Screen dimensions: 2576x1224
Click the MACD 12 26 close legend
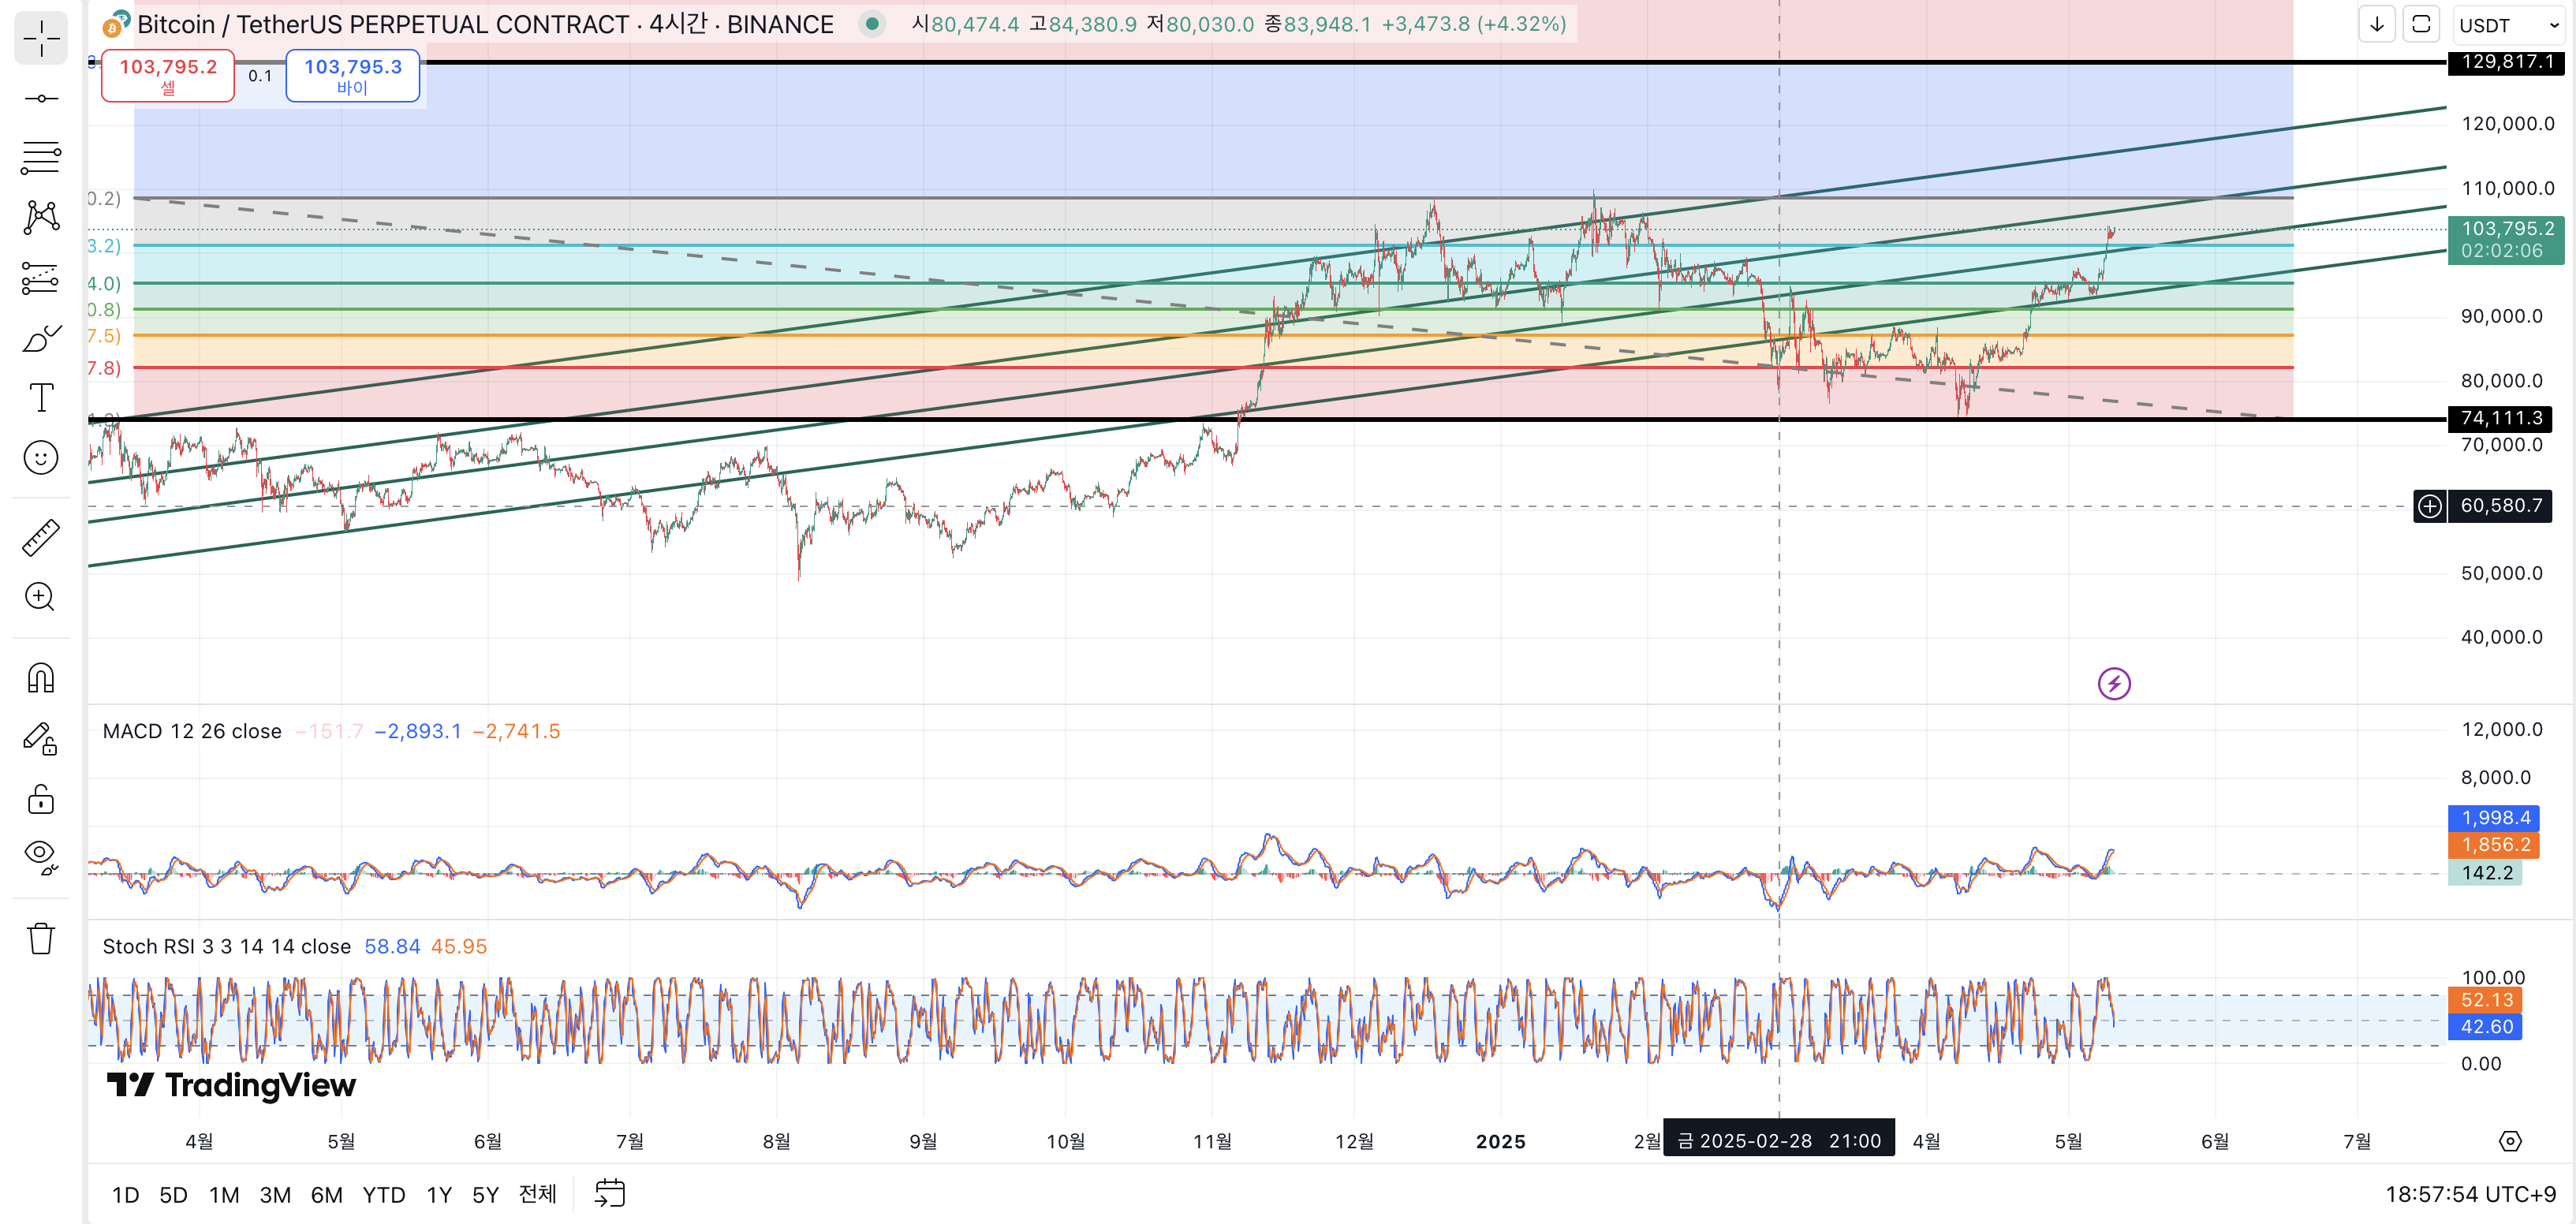click(192, 731)
